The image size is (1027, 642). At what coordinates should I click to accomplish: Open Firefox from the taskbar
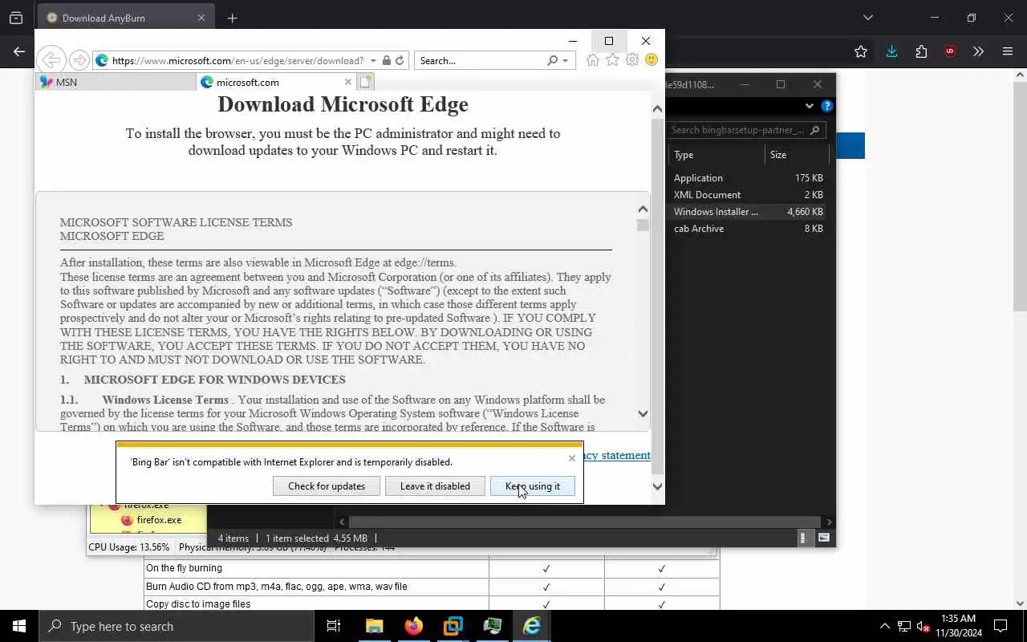414,626
